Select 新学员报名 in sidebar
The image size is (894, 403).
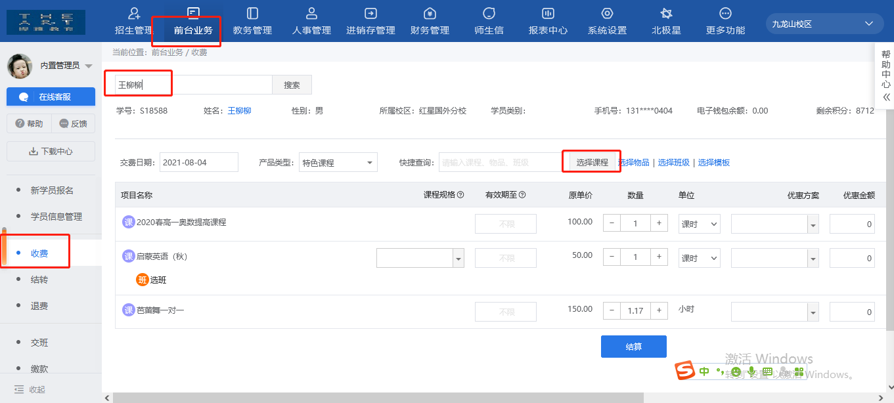[52, 190]
